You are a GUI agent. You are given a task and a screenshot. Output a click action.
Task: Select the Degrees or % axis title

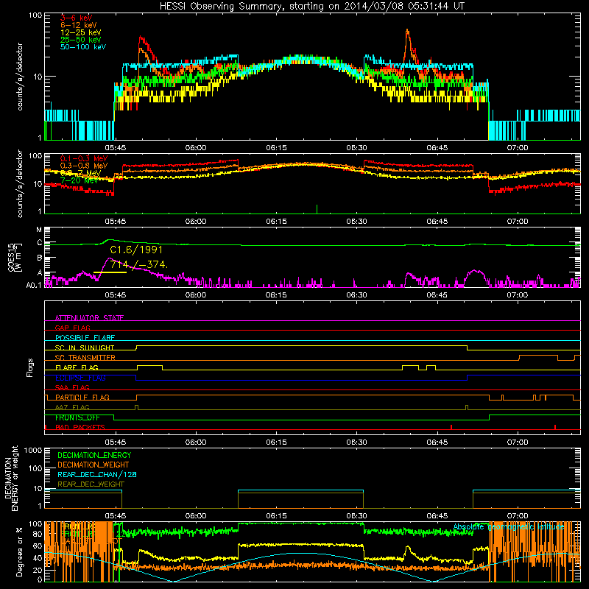tap(19, 551)
